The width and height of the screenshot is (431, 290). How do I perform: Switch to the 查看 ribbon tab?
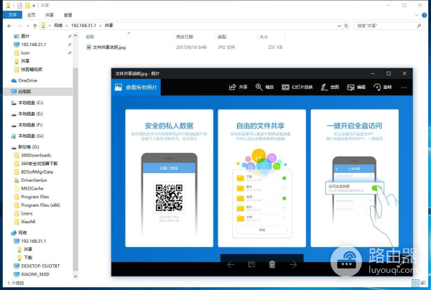[68, 14]
